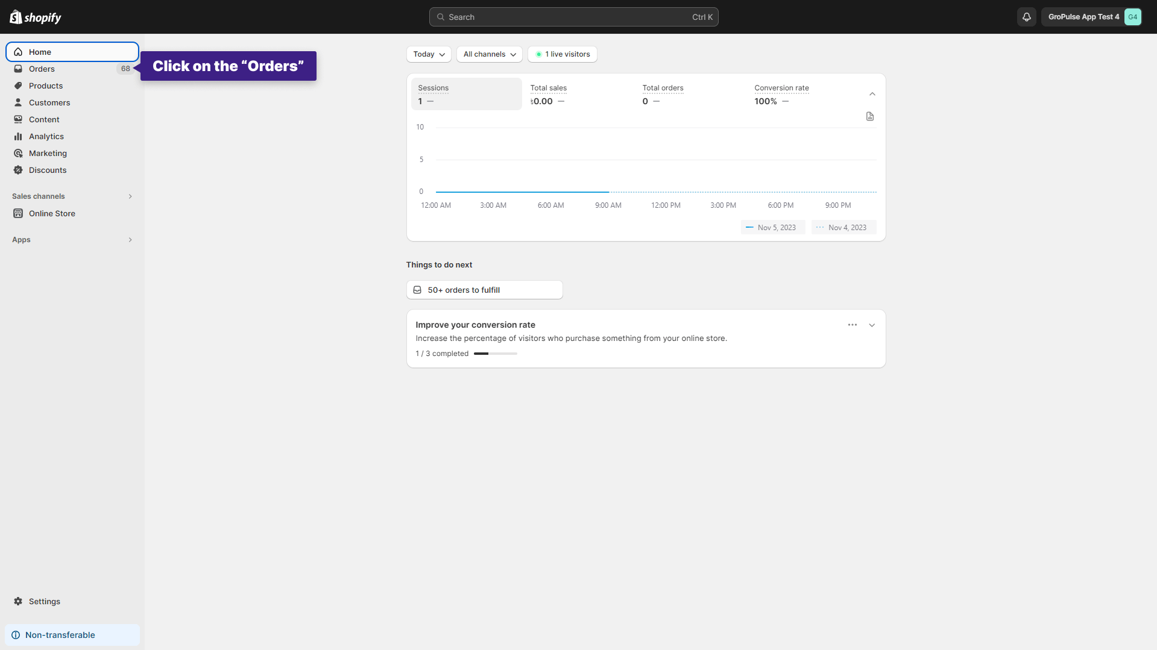Go to Home in the sidebar
The height and width of the screenshot is (650, 1157).
click(72, 52)
